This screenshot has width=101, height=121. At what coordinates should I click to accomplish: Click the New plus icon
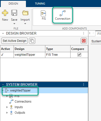tap(5, 13)
